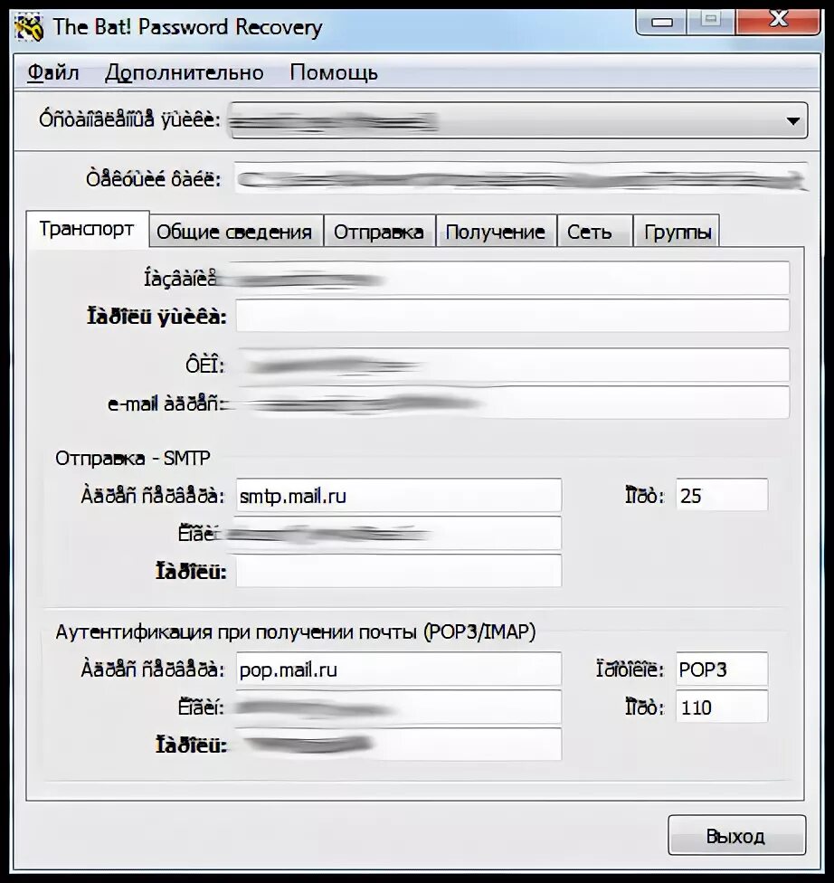
Task: Click the blurred POP3 login field
Action: pyautogui.click(x=398, y=707)
